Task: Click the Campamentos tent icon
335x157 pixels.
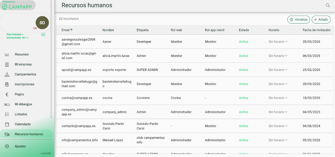Action: (7, 75)
